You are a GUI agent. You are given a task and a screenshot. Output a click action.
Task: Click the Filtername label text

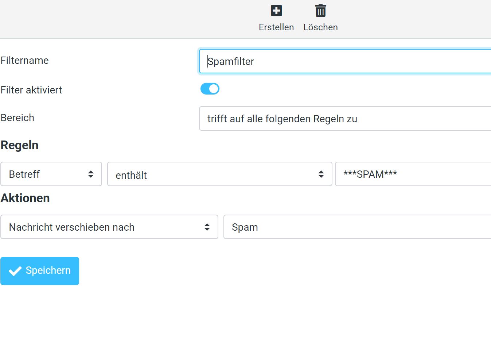coord(25,61)
